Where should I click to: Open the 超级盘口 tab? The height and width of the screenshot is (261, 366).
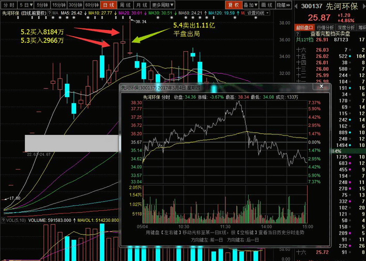[304, 27]
